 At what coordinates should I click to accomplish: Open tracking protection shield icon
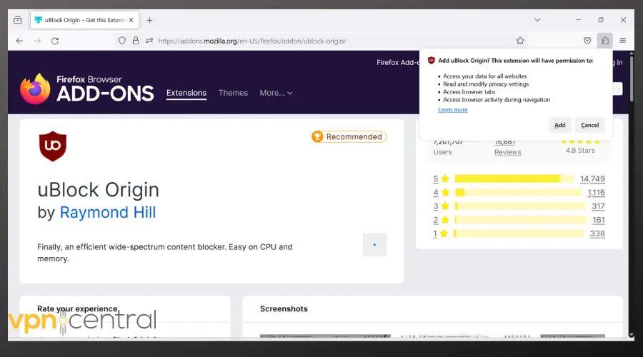click(121, 41)
